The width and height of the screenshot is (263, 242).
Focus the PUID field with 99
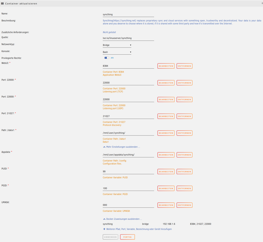coord(128,171)
